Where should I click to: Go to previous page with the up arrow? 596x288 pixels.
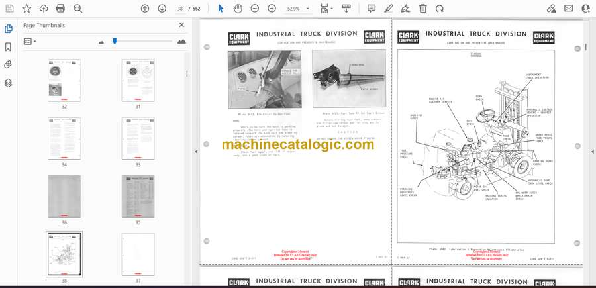coord(145,9)
